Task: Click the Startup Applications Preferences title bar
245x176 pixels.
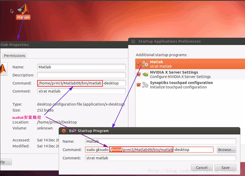Action: 187,41
